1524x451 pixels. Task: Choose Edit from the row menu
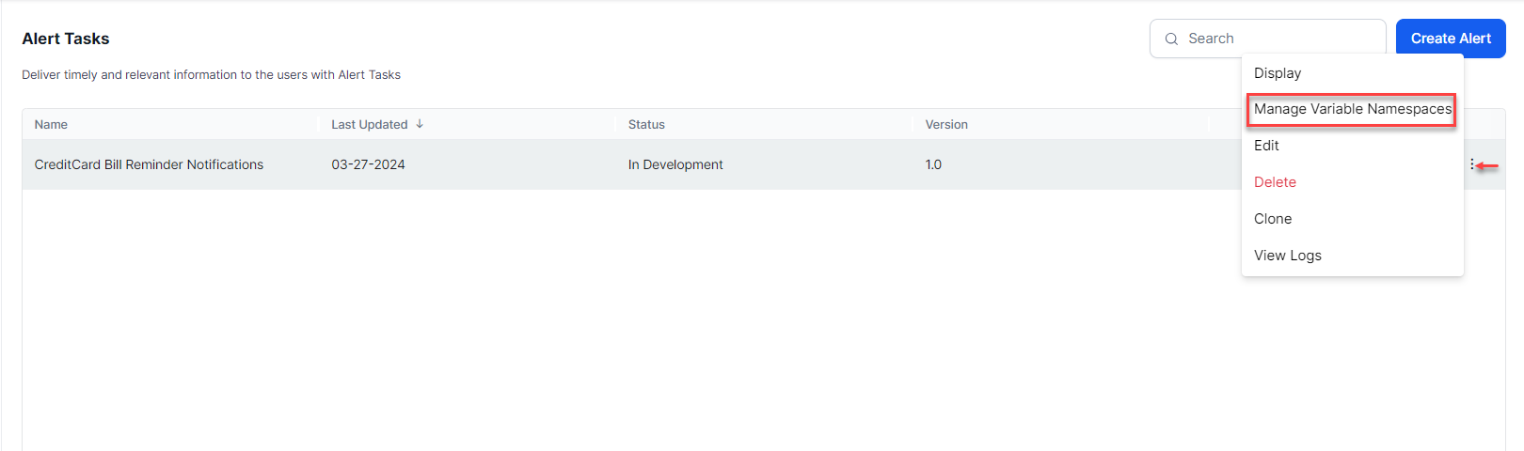click(x=1266, y=146)
